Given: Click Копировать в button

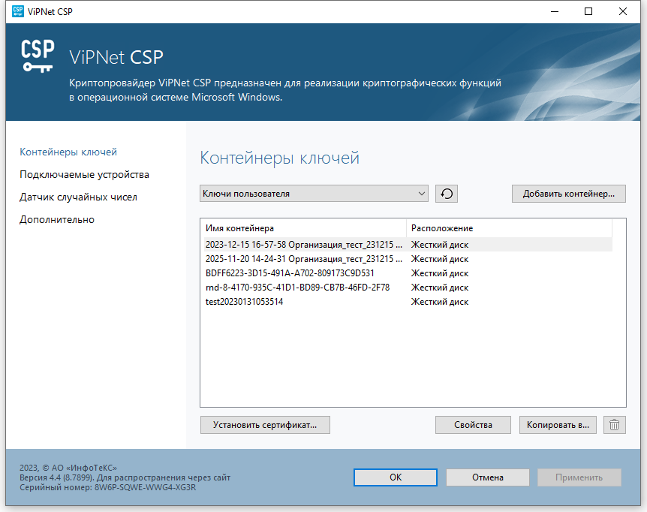Looking at the screenshot, I should pyautogui.click(x=558, y=425).
